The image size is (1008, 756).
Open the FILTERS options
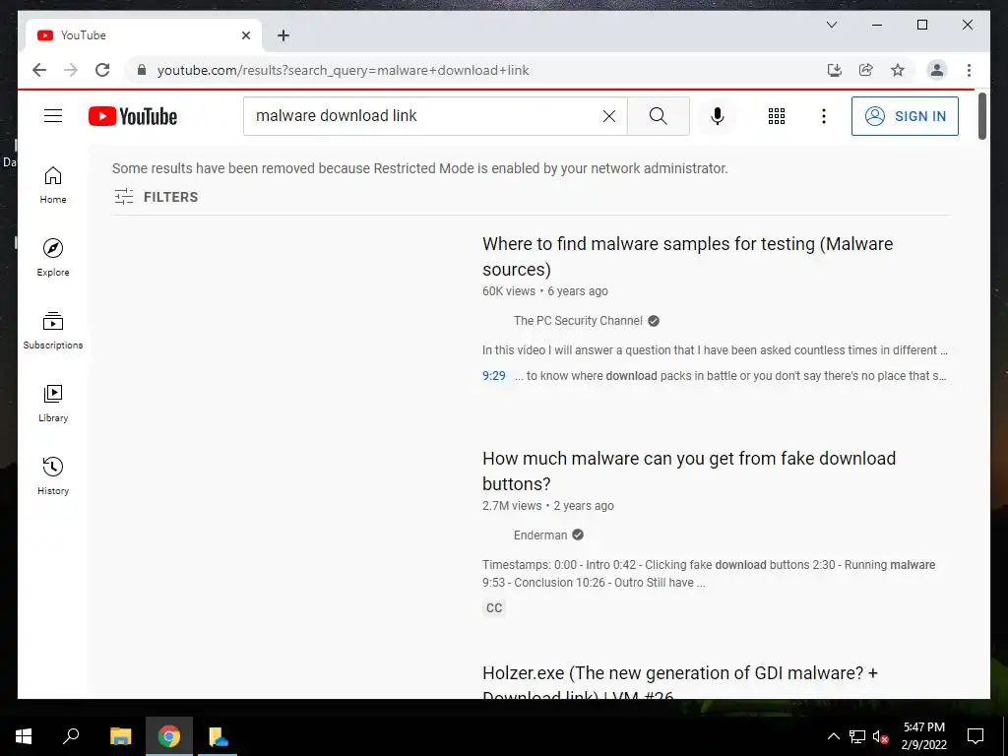157,197
